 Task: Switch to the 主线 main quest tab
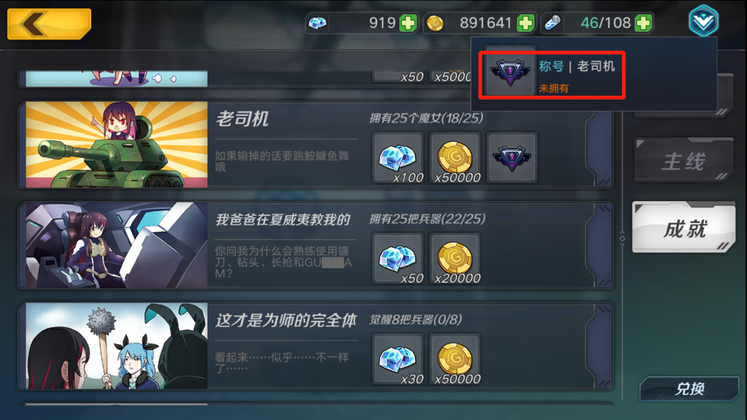684,160
